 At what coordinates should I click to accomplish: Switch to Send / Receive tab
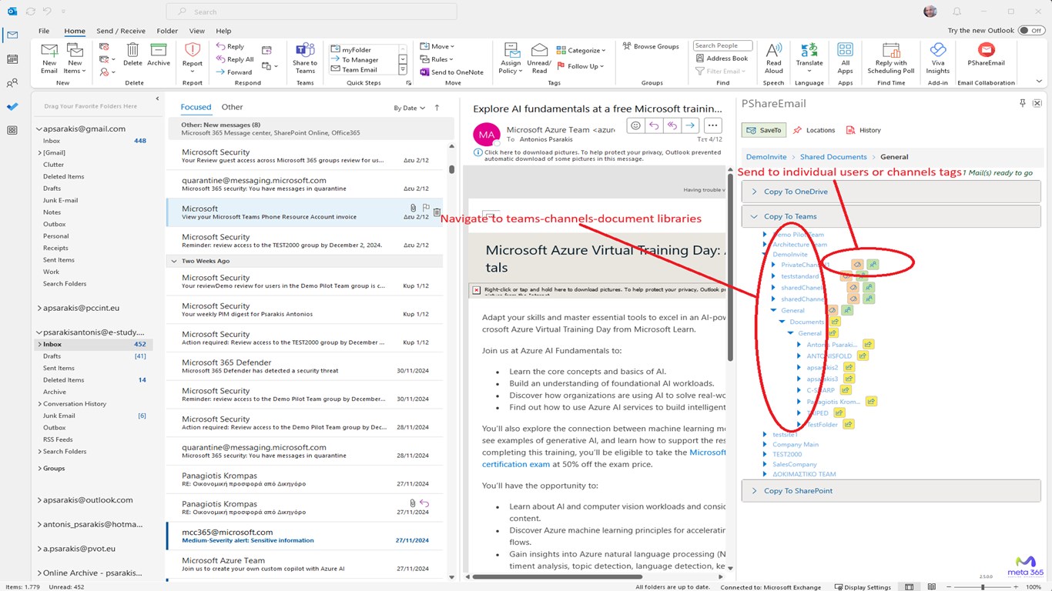121,31
